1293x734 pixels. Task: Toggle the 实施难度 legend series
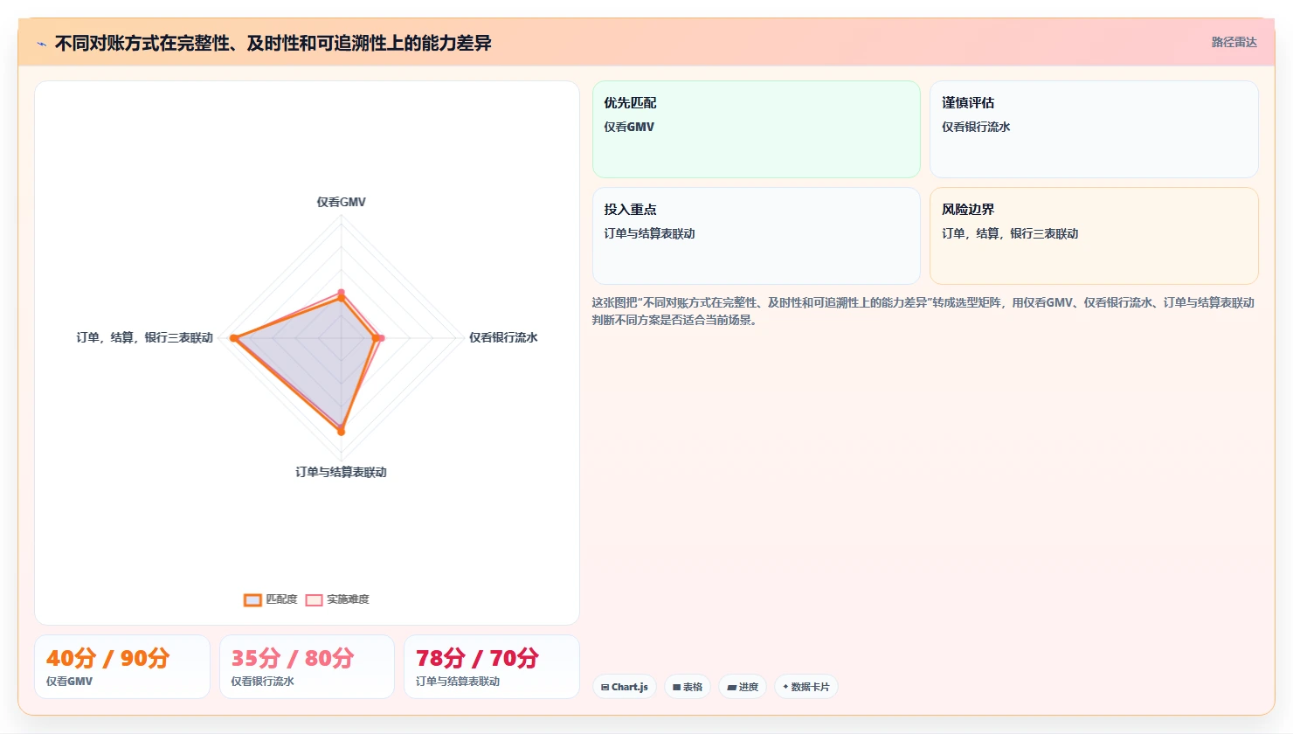(x=337, y=599)
